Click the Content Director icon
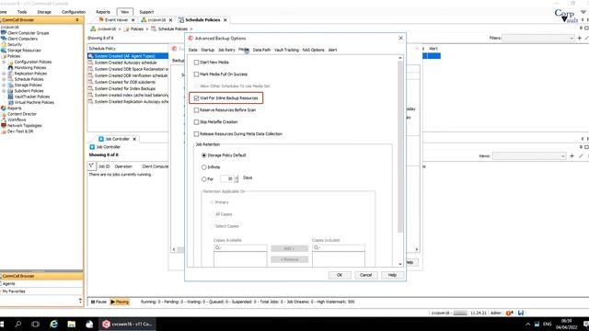This screenshot has width=589, height=331. (x=4, y=114)
